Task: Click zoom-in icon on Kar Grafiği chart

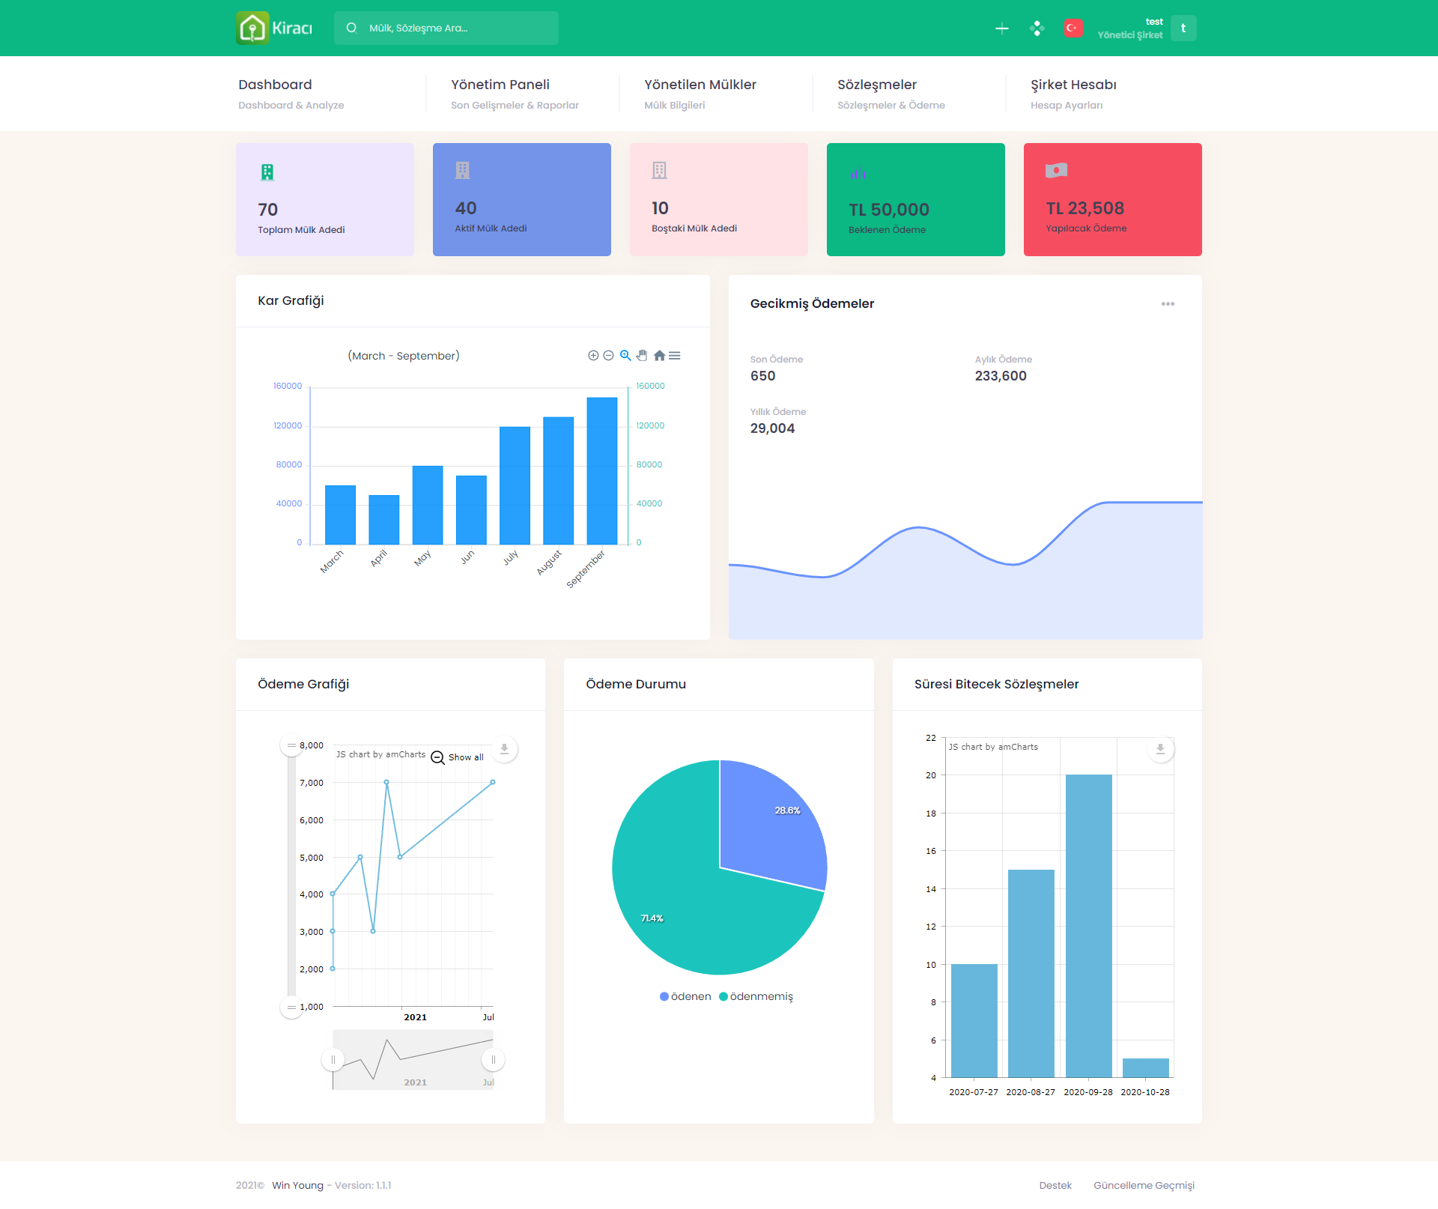Action: coord(593,356)
